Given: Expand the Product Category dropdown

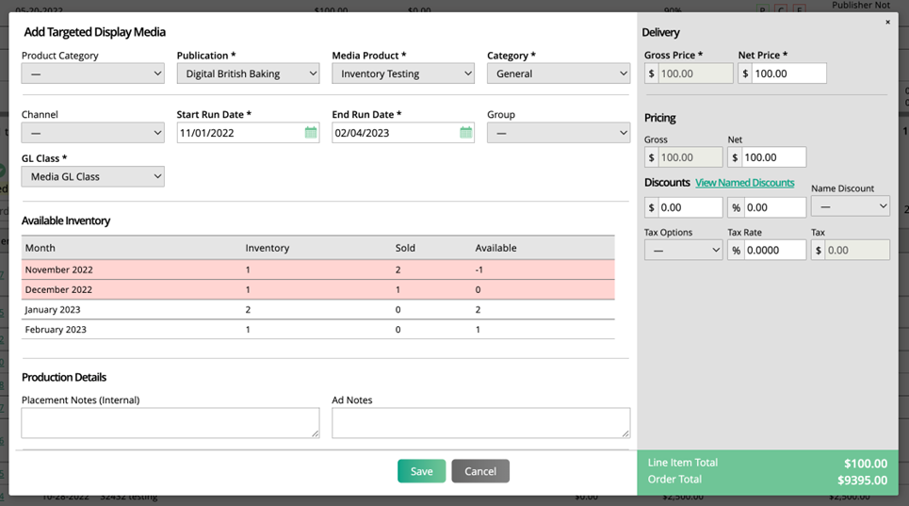Looking at the screenshot, I should tap(92, 73).
